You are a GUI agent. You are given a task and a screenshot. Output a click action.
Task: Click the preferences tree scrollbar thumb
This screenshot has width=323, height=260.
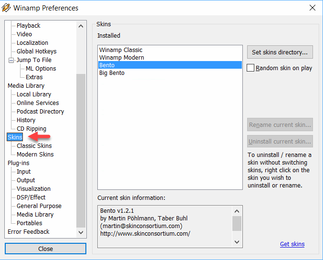(81, 150)
